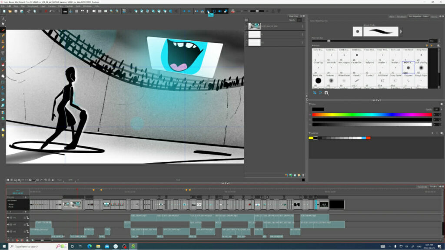445x250 pixels.
Task: Switch to the Thumbnails tab above timeline
Action: (422, 187)
